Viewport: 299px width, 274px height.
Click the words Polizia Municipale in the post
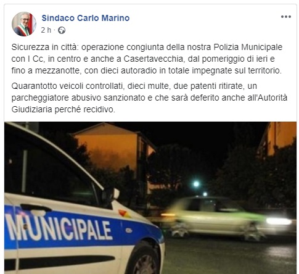(248, 47)
